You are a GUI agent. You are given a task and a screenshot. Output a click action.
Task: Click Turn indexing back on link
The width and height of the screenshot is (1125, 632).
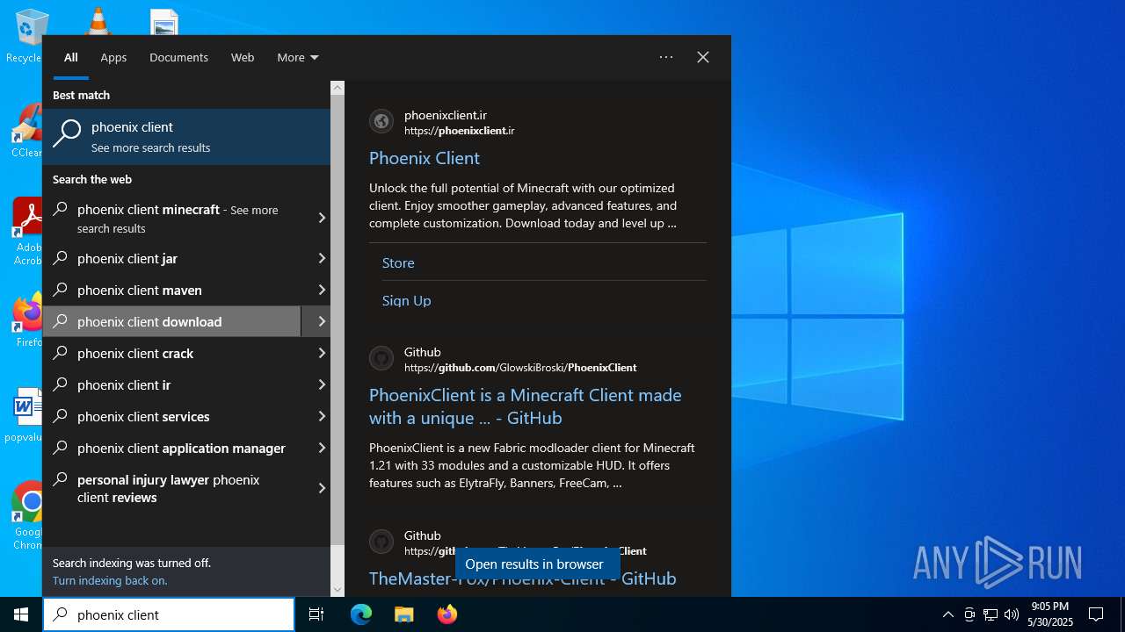[110, 580]
